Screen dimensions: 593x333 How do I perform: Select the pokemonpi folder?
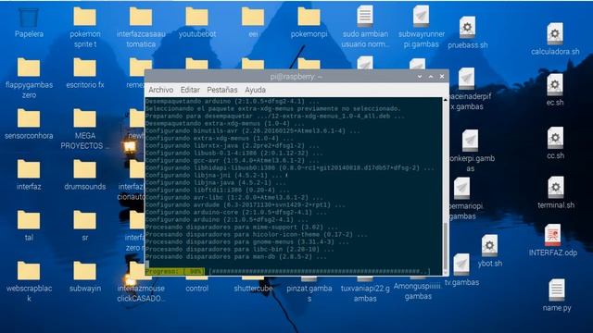309,17
